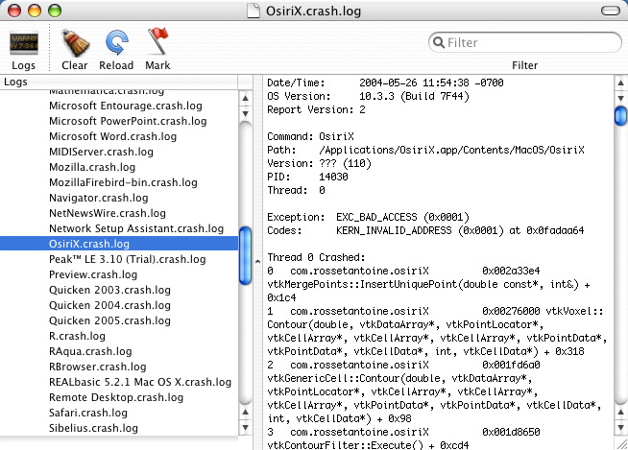Viewport: 628px width, 450px height.
Task: Click the 'Version: ??? (110)' line
Action: pyautogui.click(x=319, y=163)
